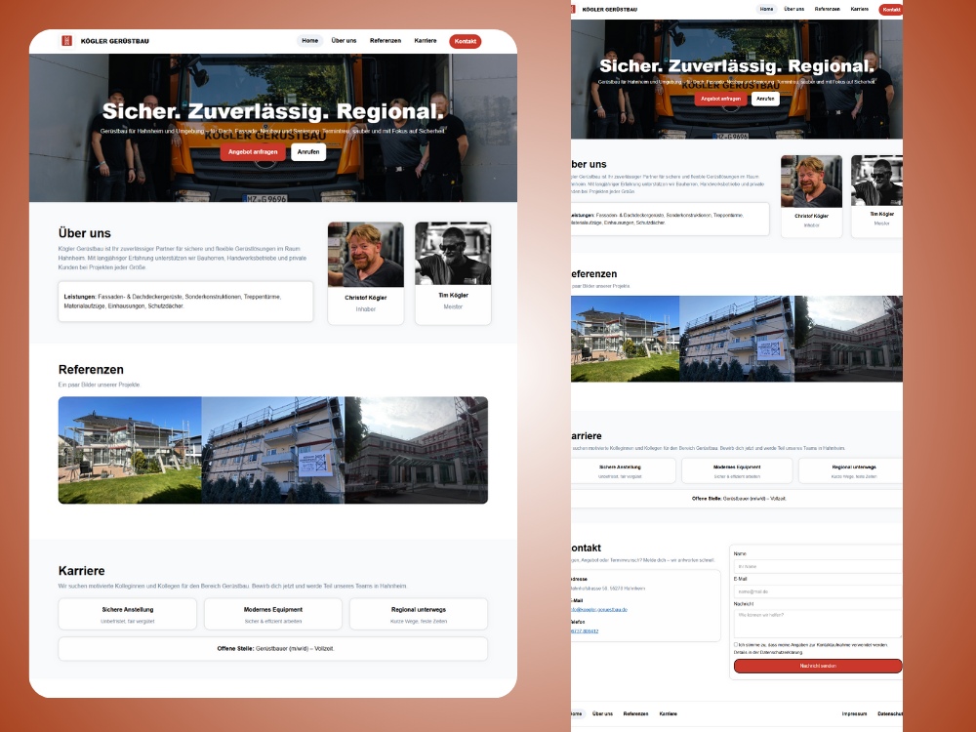Click the red Kögler logo in the rounded card preview
This screenshot has height=732, width=976.
[66, 41]
